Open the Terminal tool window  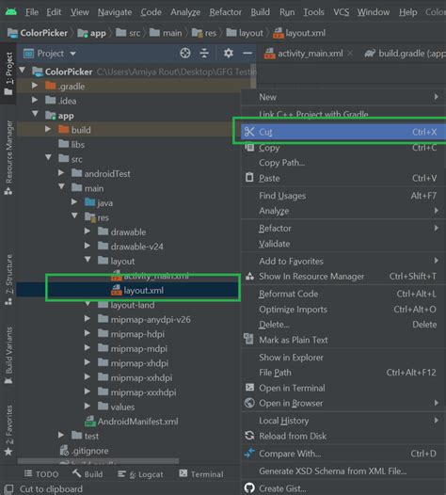[201, 474]
